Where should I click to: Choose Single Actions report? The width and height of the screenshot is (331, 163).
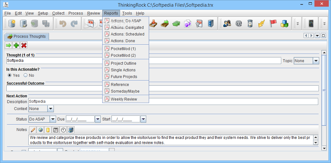coord(126,70)
